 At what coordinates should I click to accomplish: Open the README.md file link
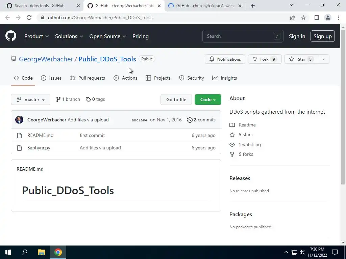click(x=41, y=136)
